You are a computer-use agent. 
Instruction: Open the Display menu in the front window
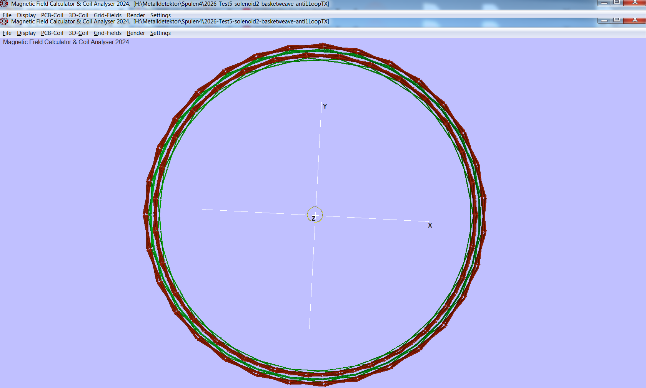pyautogui.click(x=26, y=33)
